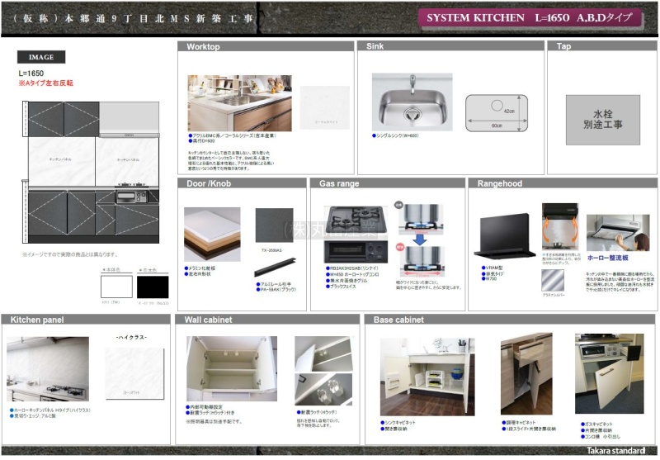
Task: Select the gas range stove photo
Action: click(x=356, y=234)
